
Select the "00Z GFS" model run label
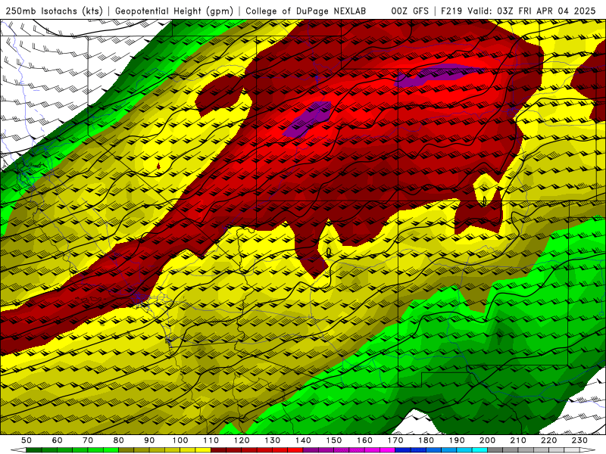coord(410,11)
